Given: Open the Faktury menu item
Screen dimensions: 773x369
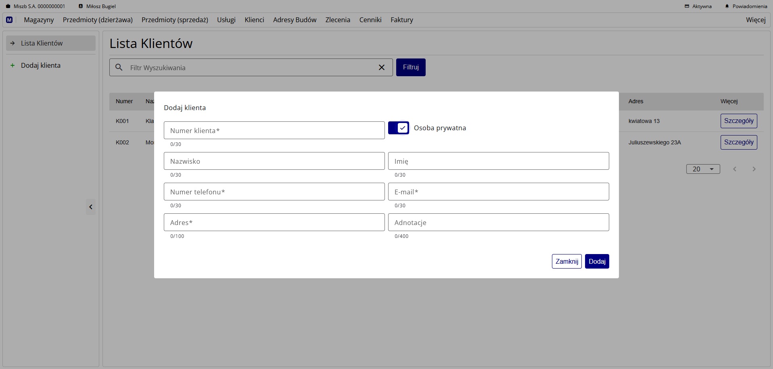Looking at the screenshot, I should [401, 20].
